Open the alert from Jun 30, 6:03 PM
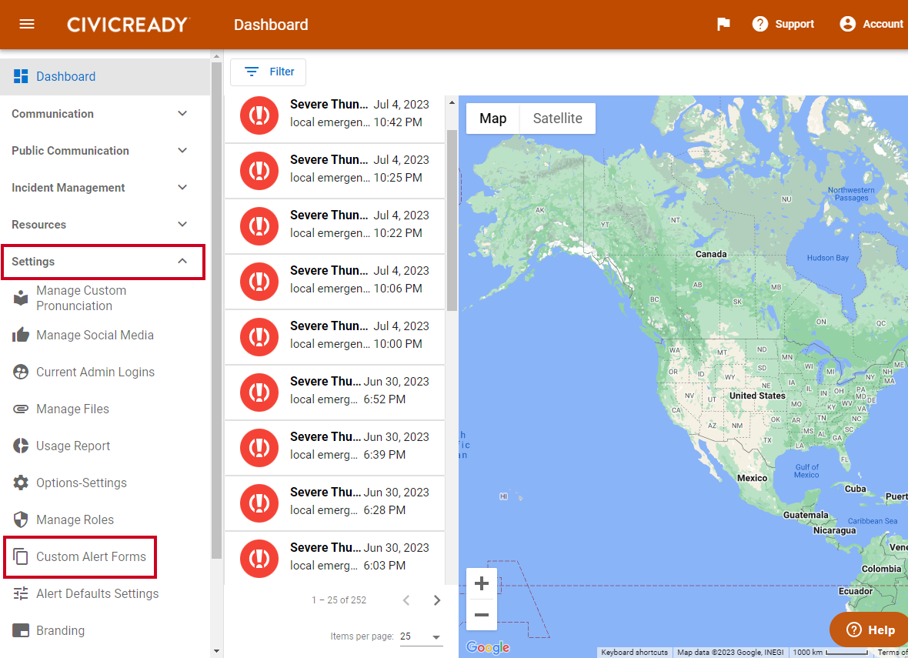Image resolution: width=908 pixels, height=658 pixels. (x=335, y=559)
